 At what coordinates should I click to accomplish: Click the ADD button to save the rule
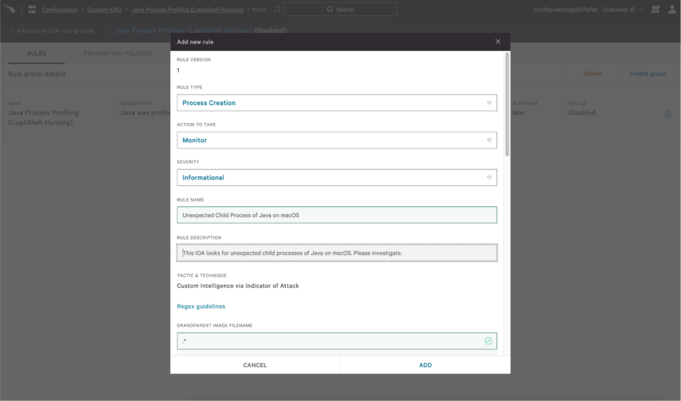click(425, 364)
